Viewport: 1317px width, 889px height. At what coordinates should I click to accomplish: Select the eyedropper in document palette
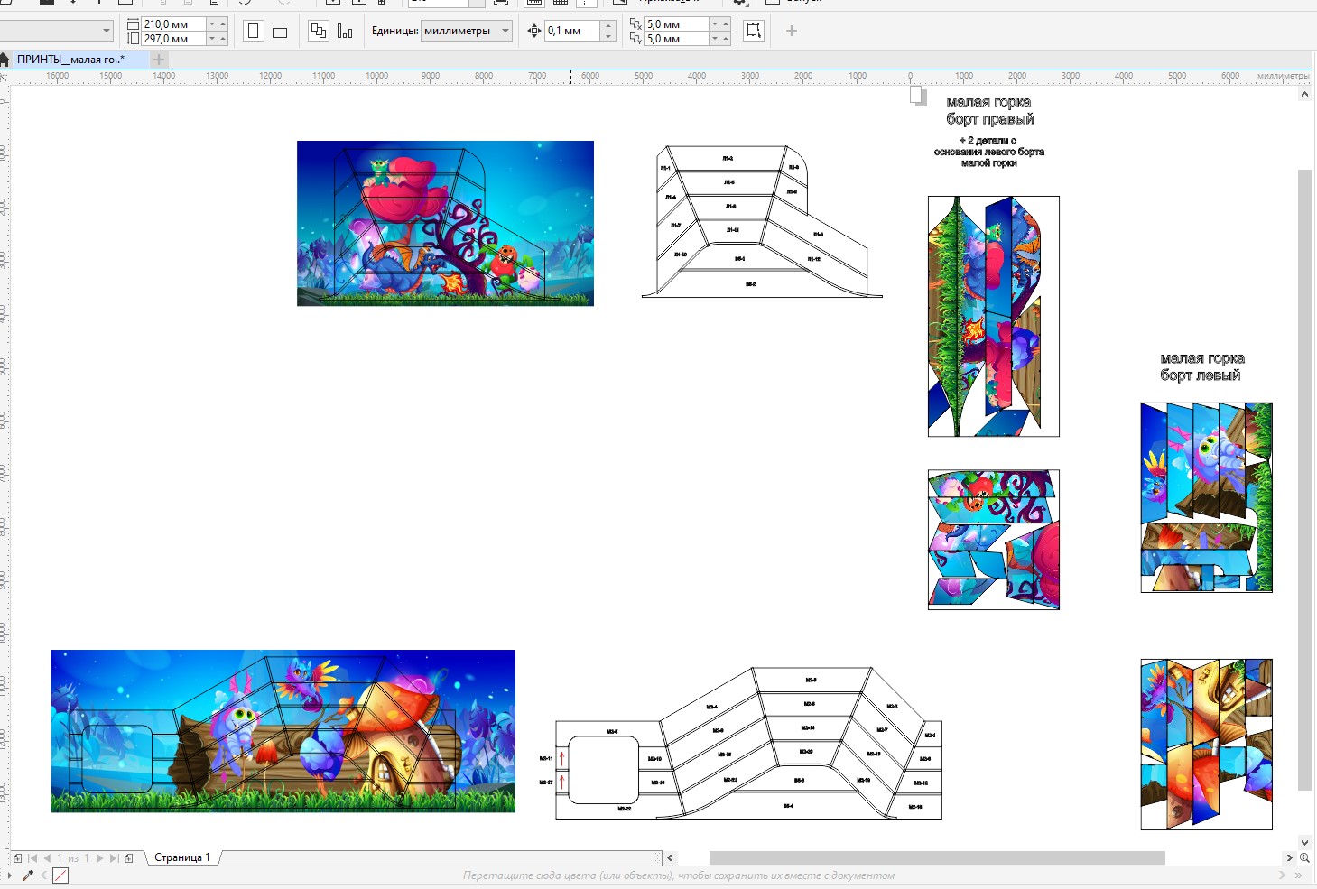pyautogui.click(x=27, y=875)
